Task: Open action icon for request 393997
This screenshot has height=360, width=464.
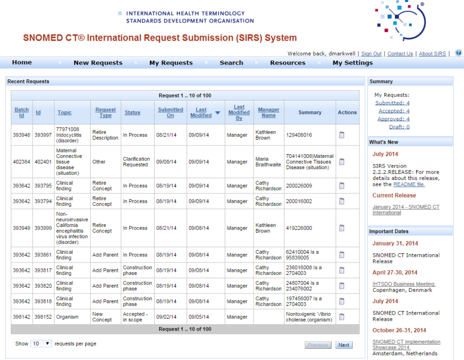Action: click(342, 135)
